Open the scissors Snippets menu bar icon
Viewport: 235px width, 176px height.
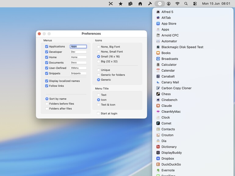(x=110, y=4)
